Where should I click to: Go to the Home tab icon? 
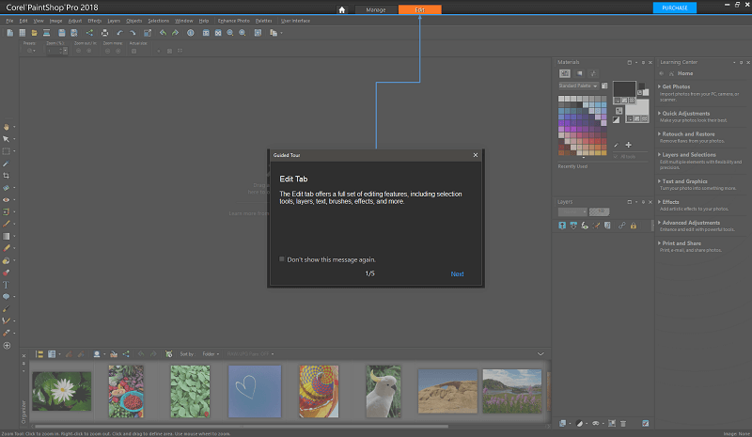341,9
